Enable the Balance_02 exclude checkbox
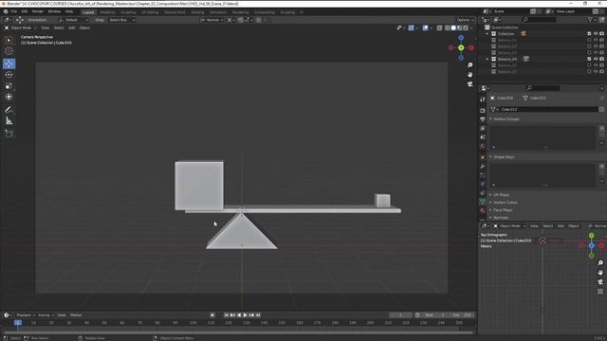607x341 pixels. tap(589, 46)
